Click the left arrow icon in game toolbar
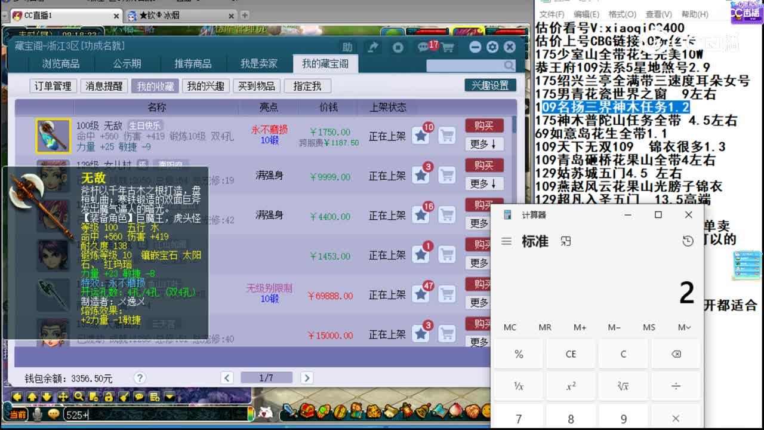The width and height of the screenshot is (764, 430). [x=17, y=397]
